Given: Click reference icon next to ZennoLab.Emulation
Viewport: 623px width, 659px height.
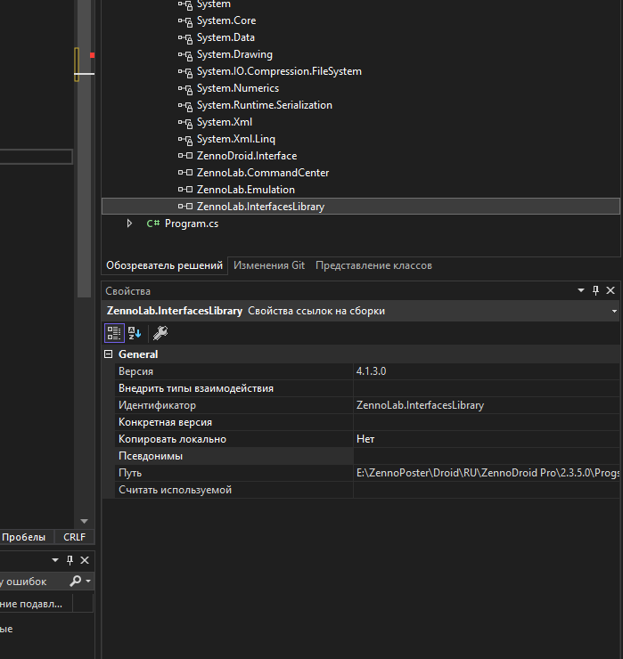Looking at the screenshot, I should pos(185,190).
